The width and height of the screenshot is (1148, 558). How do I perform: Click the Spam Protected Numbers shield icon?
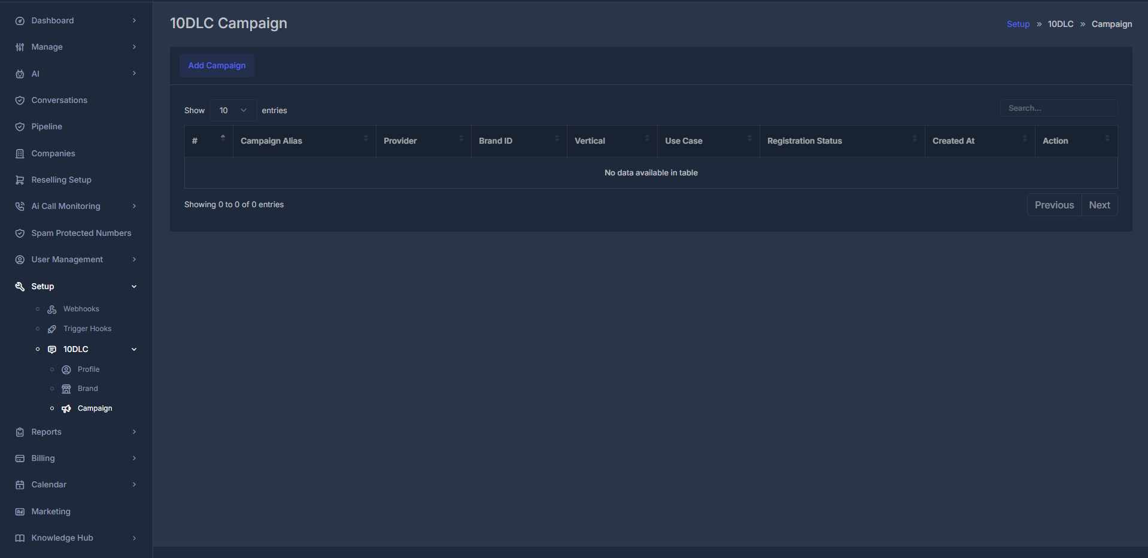[x=20, y=233]
